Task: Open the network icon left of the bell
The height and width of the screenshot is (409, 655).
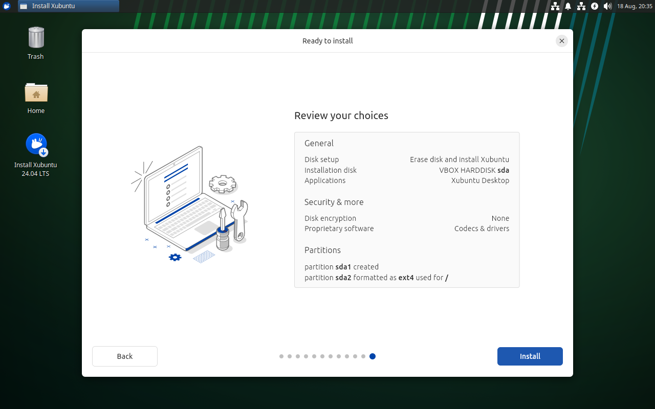Action: [555, 6]
